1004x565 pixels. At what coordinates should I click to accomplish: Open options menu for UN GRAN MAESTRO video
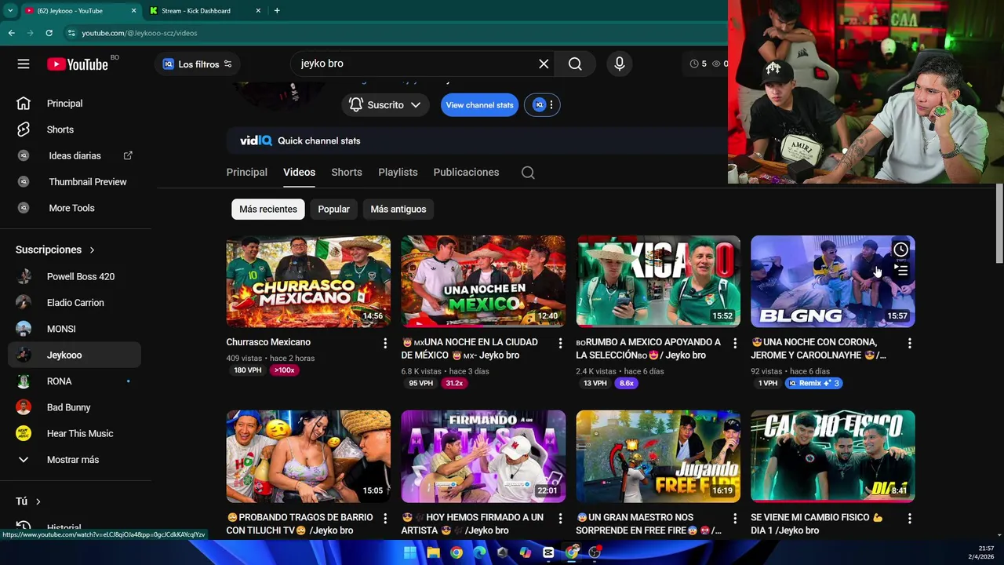pyautogui.click(x=735, y=518)
